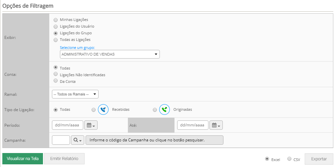Click the blue Recebidas incoming call icon
The height and width of the screenshot is (167, 336).
[103, 110]
